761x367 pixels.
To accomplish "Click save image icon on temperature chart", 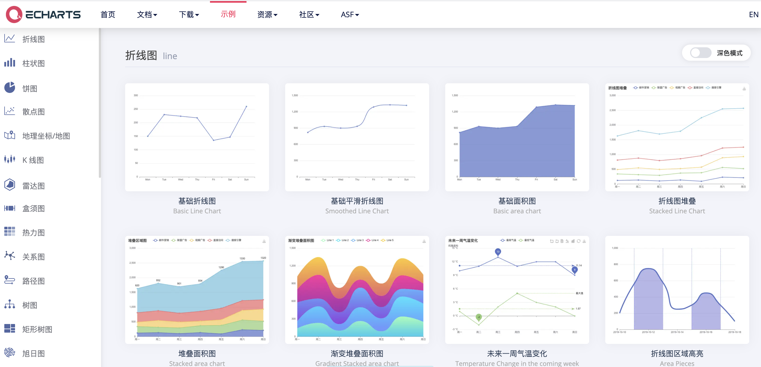I will [x=584, y=241].
